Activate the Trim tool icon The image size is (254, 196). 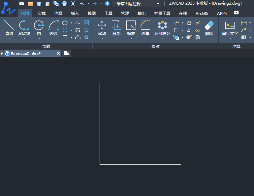tap(176, 23)
